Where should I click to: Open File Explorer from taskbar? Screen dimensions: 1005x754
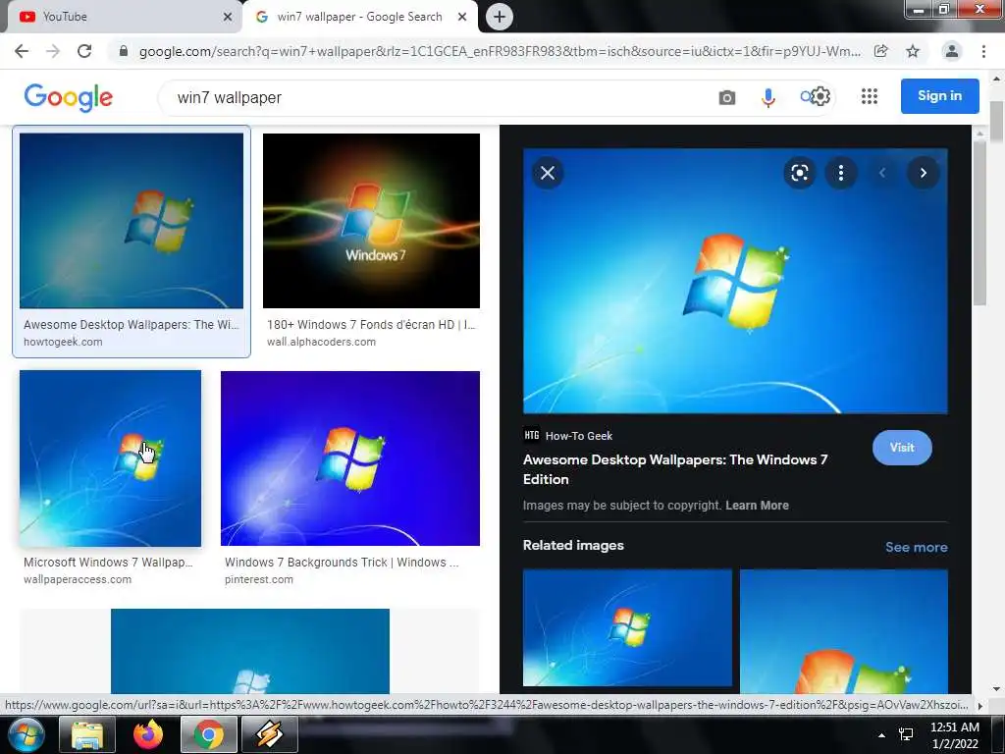tap(87, 734)
